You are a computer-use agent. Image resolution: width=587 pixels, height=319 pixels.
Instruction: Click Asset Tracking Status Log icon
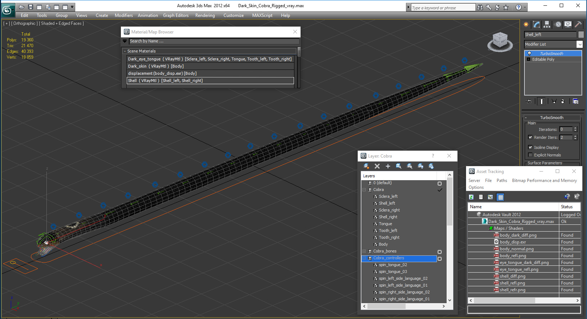(481, 197)
